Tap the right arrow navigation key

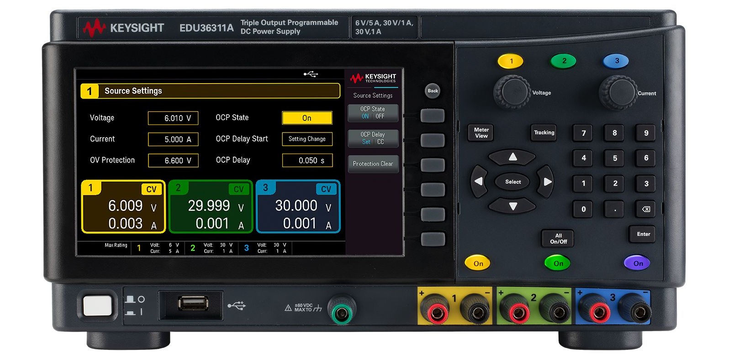coord(547,181)
